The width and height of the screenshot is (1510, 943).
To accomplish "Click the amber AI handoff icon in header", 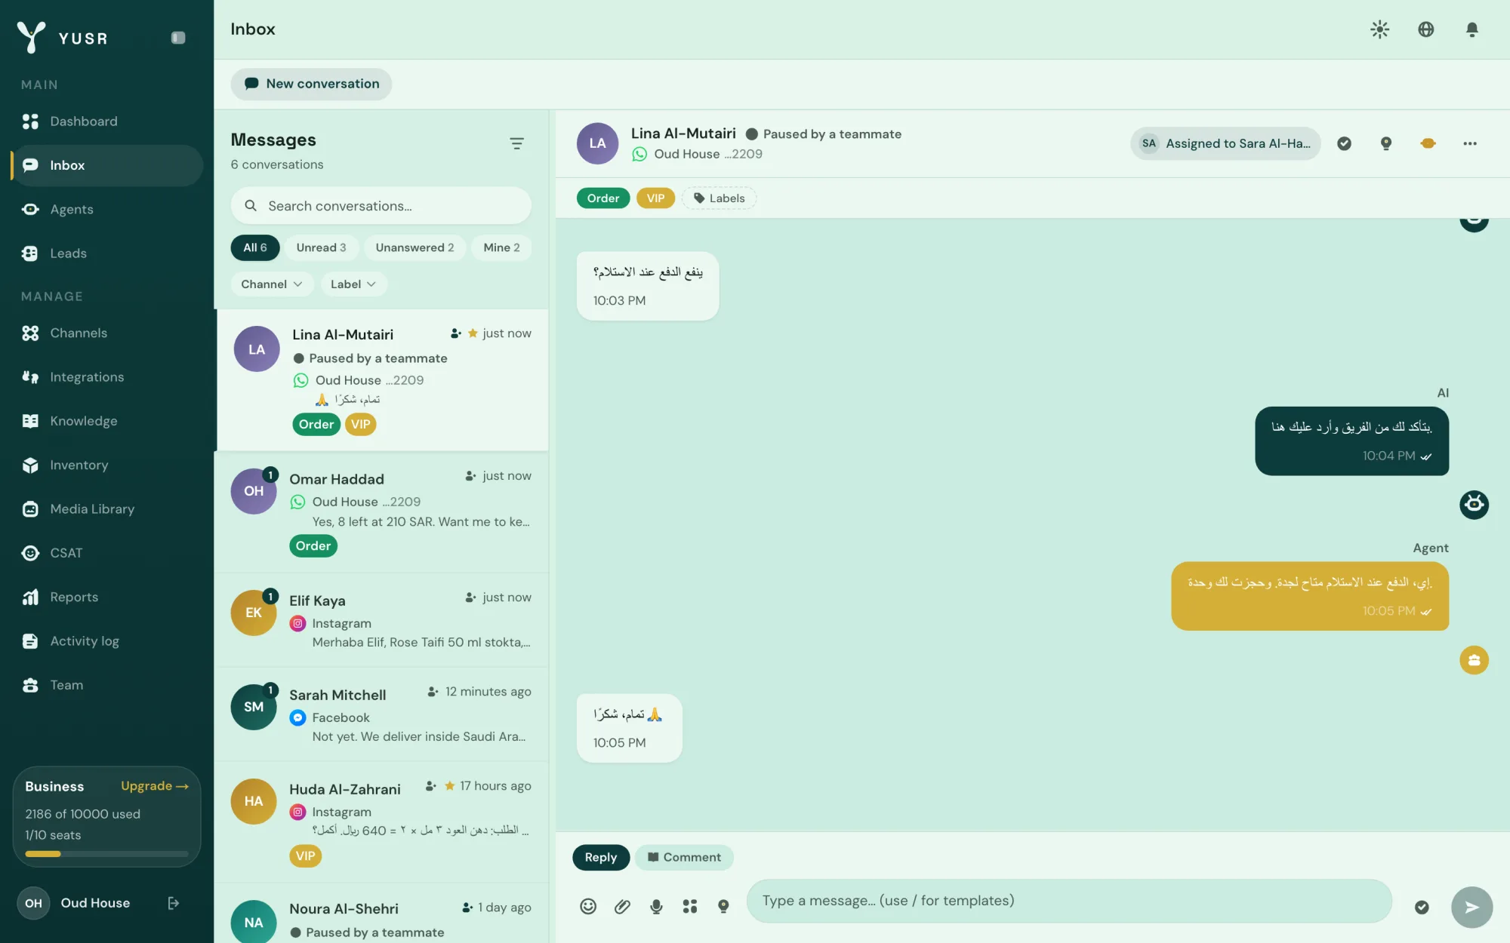I will coord(1428,143).
